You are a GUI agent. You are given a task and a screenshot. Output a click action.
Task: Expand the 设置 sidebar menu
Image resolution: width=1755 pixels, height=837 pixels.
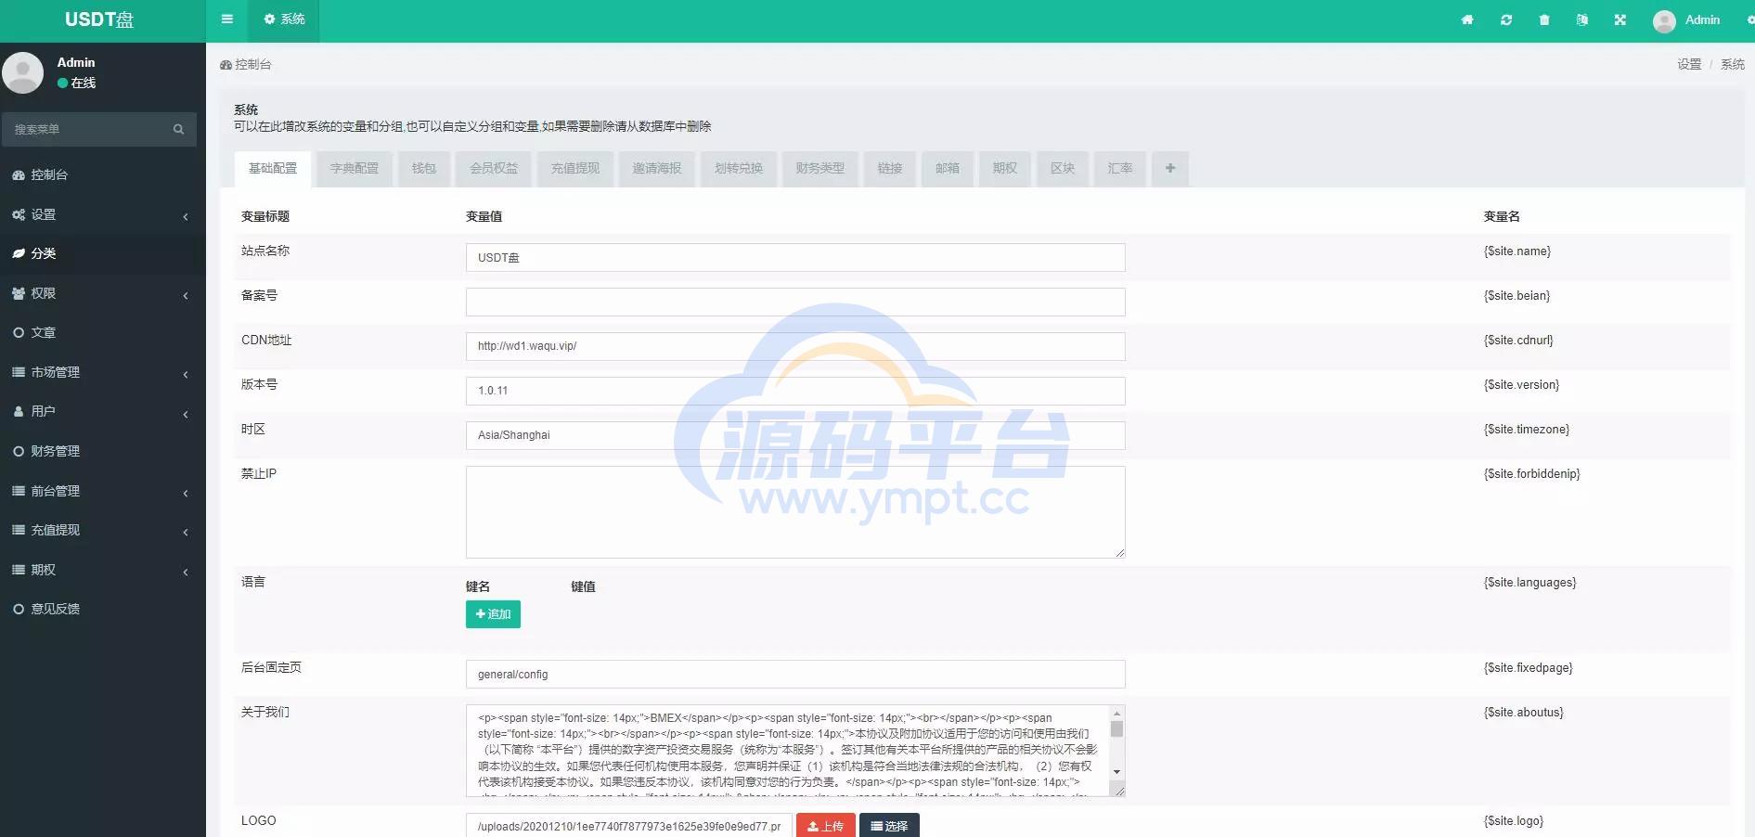coord(102,214)
